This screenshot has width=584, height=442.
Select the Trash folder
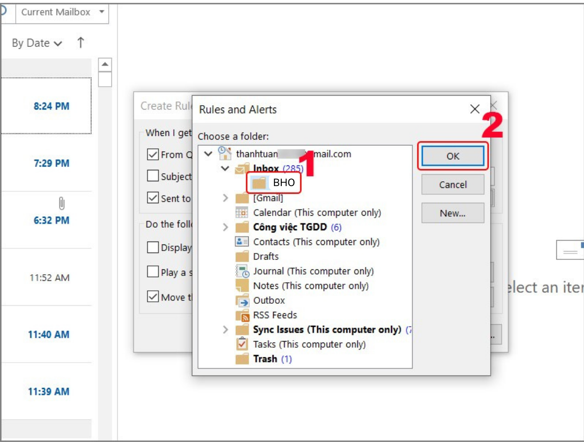point(264,359)
